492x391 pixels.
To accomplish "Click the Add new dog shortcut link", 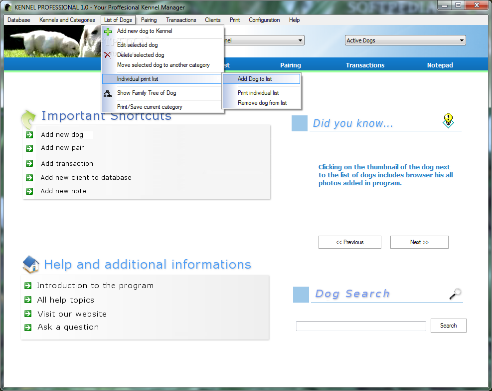I will pos(62,134).
